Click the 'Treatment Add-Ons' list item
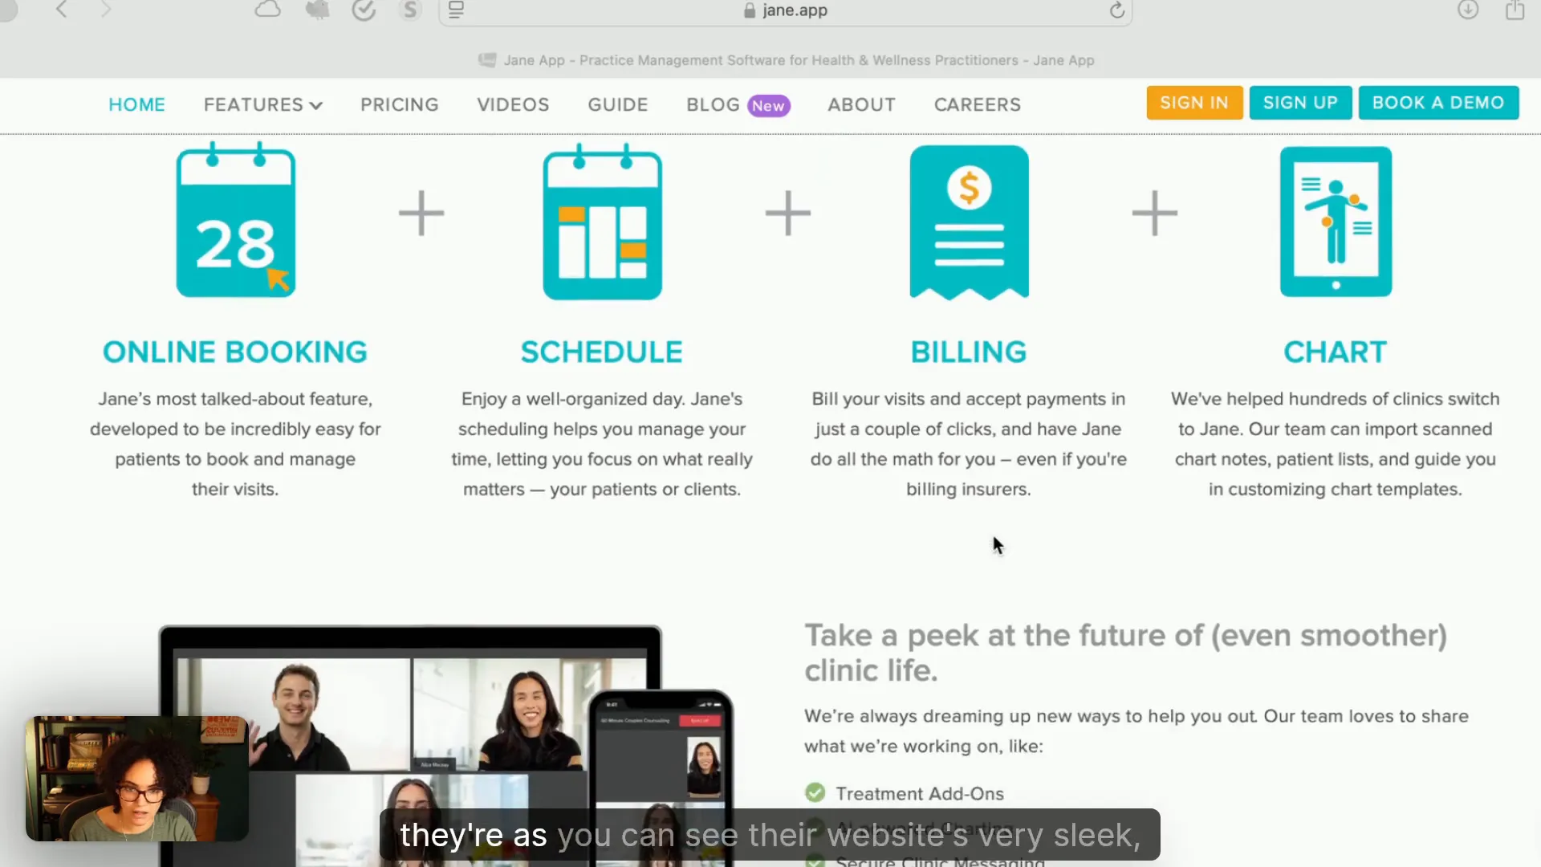Screen dimensions: 1541x867 [x=919, y=793]
